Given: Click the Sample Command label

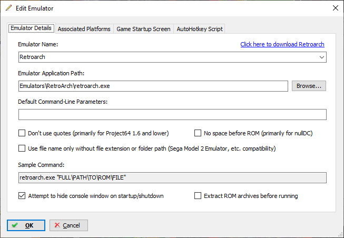Looking at the screenshot, I should click(x=41, y=165).
